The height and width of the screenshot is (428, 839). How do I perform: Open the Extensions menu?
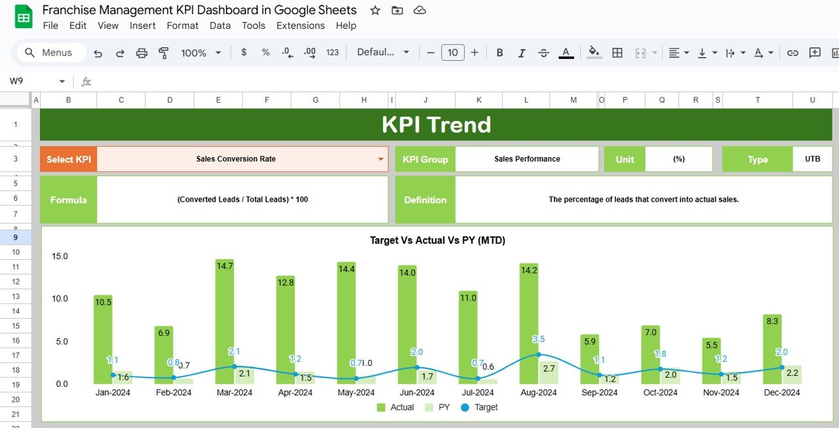[300, 26]
